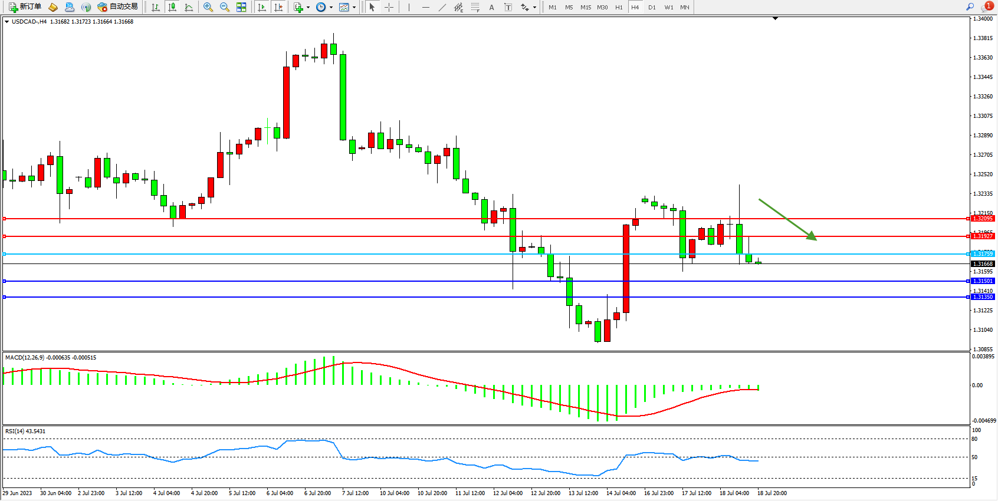The image size is (998, 501).
Task: Click the 新订单 new order button
Action: click(x=25, y=7)
